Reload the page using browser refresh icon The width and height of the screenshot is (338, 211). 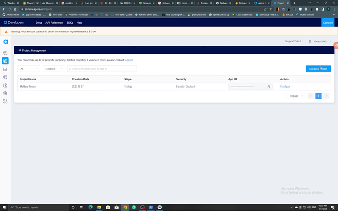[x=15, y=9]
